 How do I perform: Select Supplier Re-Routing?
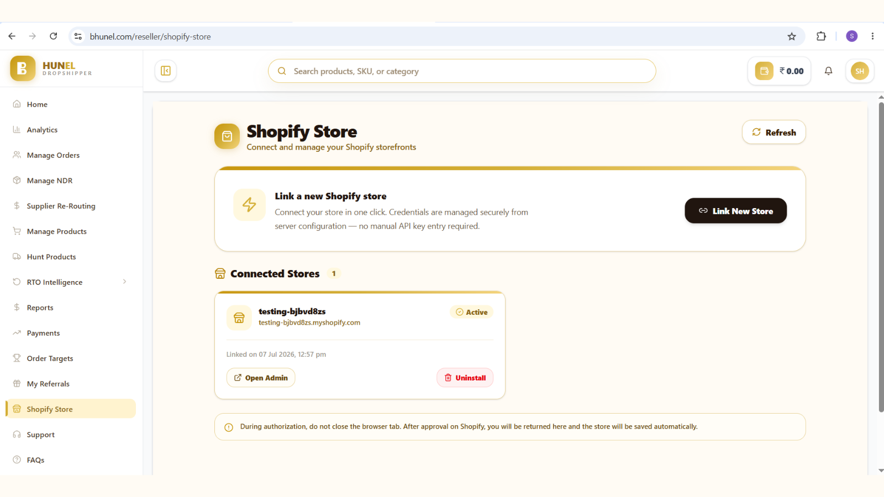coord(71,206)
